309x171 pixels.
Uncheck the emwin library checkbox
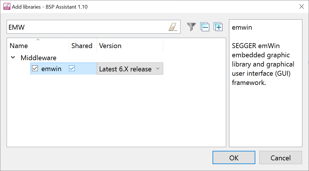click(x=35, y=69)
